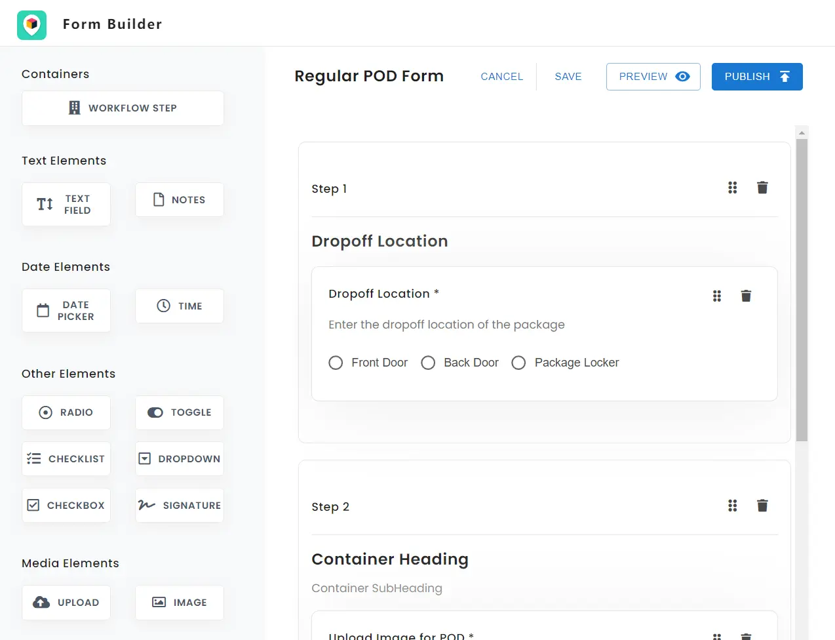The height and width of the screenshot is (640, 835).
Task: Preview the current form
Action: pos(652,76)
